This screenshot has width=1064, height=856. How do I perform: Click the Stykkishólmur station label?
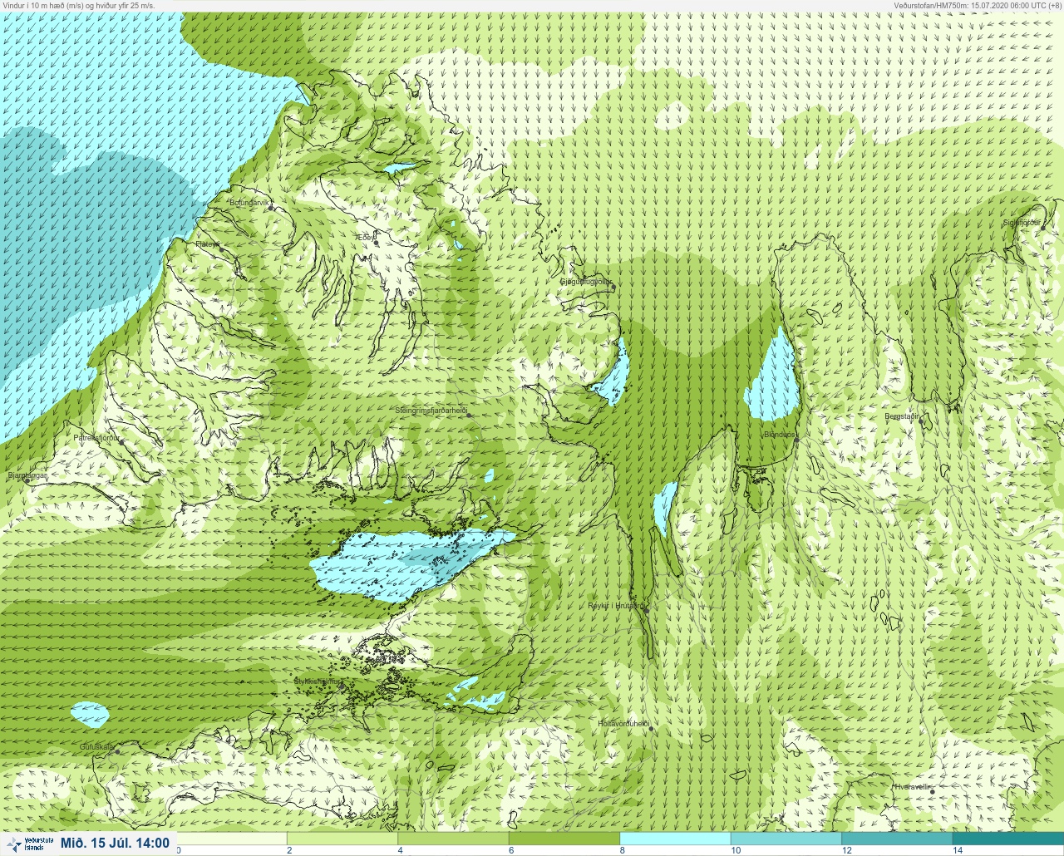[318, 681]
